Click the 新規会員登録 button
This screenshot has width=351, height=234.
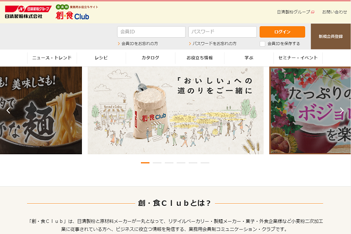coord(331,37)
